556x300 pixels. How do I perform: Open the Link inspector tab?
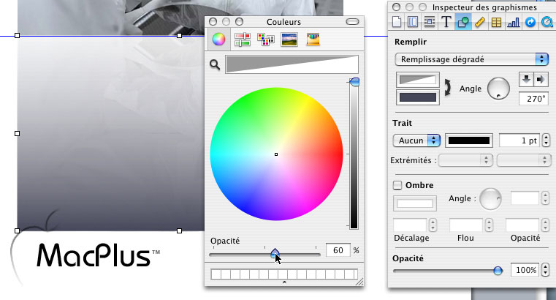click(x=530, y=23)
